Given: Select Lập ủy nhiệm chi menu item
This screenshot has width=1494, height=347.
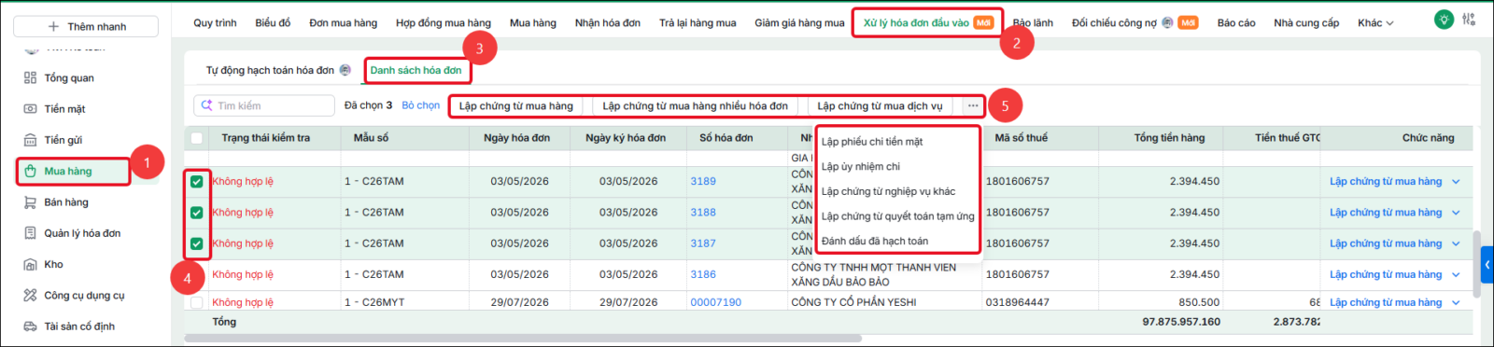Looking at the screenshot, I should [861, 166].
